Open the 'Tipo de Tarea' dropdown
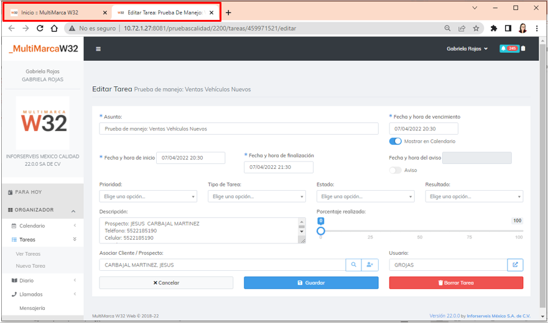548x323 pixels. tap(257, 196)
